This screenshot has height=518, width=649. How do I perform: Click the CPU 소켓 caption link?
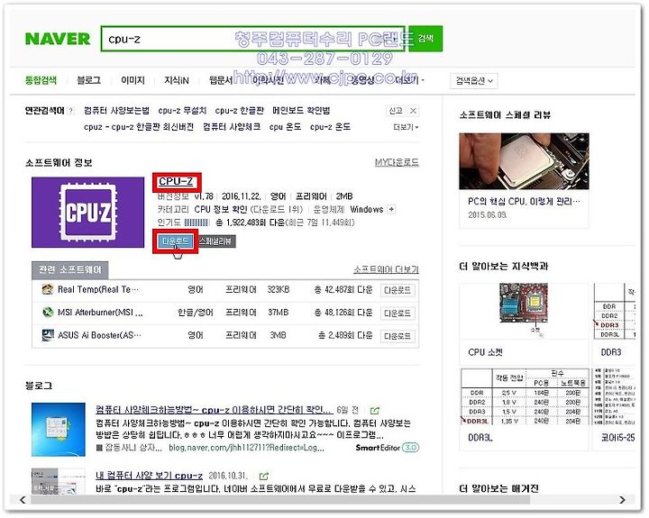click(485, 352)
